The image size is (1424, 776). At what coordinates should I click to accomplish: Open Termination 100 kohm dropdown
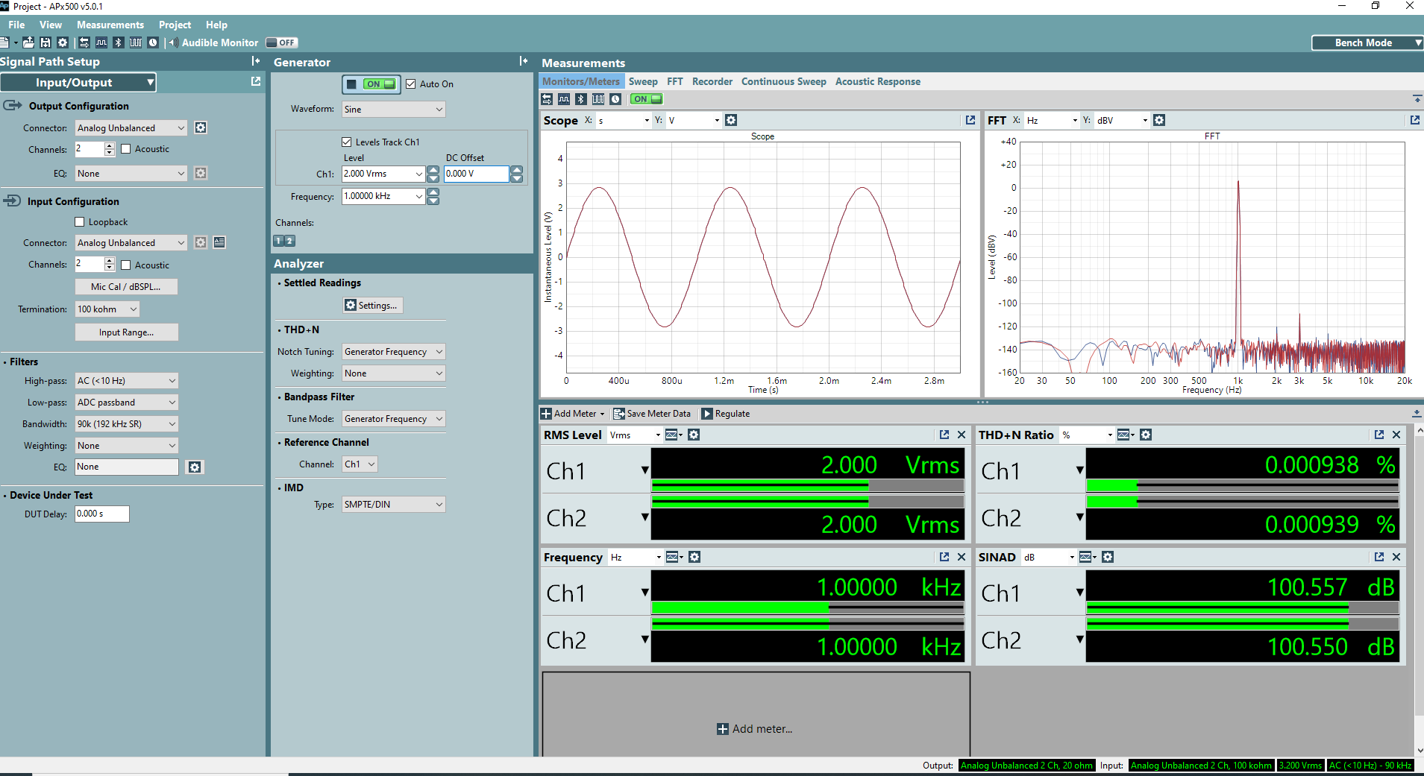point(107,309)
